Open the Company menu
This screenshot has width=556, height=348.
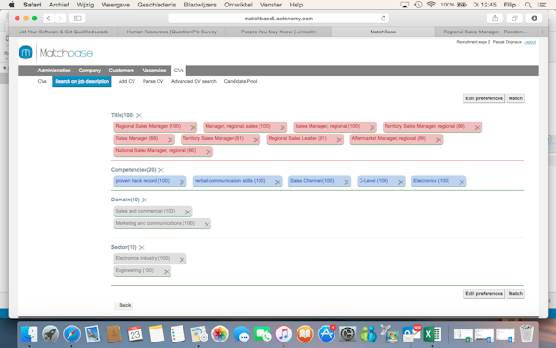click(90, 71)
